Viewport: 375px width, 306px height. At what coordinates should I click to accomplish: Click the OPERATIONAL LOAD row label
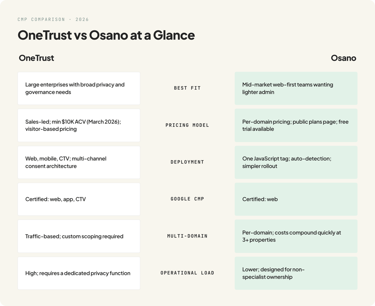coord(187,273)
